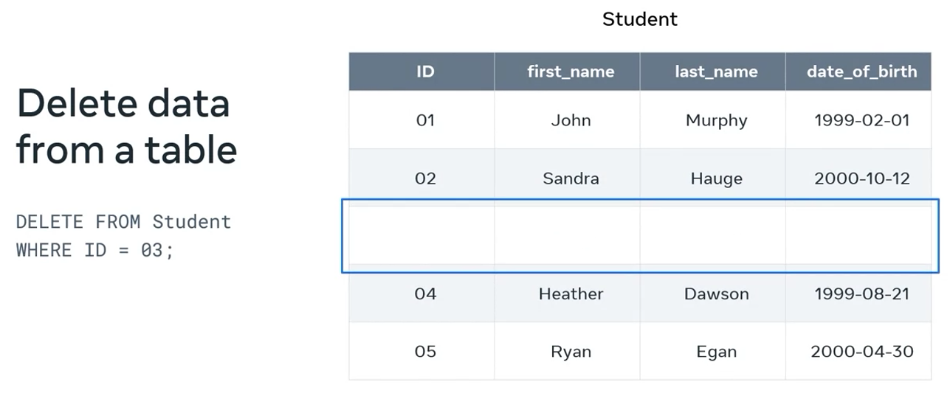Screen dimensions: 950x396
Task: Select the cell containing John
Action: pyautogui.click(x=571, y=120)
